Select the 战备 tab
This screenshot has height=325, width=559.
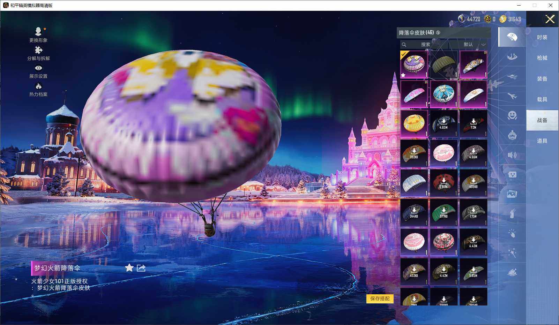click(x=542, y=120)
